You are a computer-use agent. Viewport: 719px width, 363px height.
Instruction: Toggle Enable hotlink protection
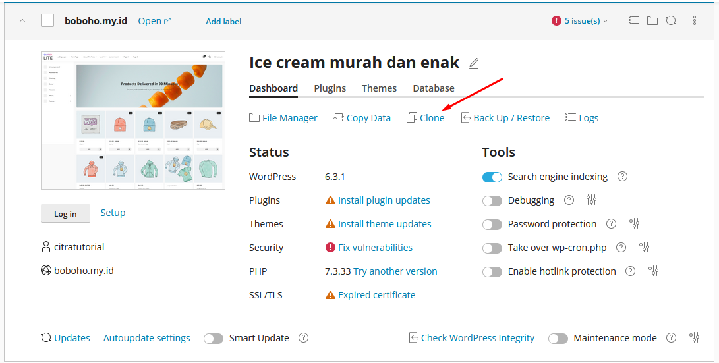(492, 272)
